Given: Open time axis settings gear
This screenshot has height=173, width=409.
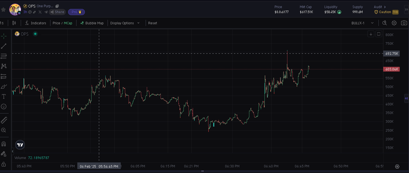Looking at the screenshot, I should pos(397,167).
